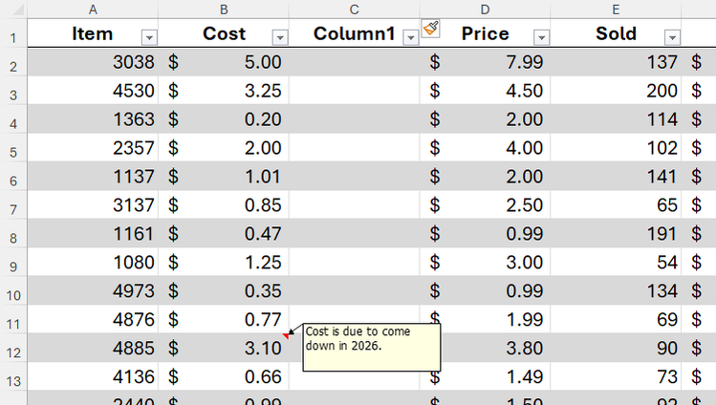Select row 5 by its row number

point(13,152)
